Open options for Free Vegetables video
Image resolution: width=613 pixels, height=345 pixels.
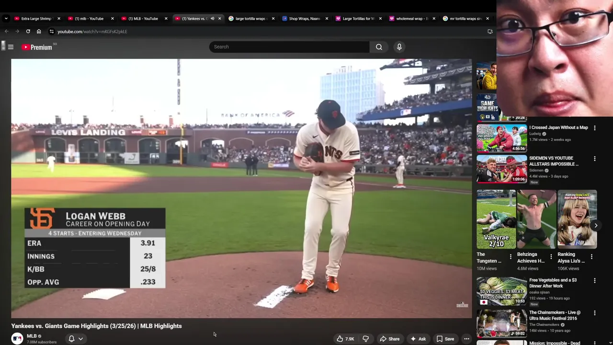(595, 281)
